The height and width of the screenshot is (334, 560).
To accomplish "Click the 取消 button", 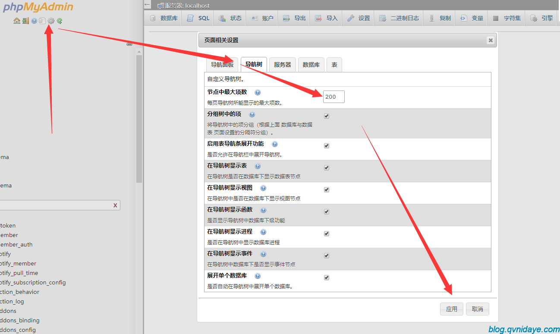I will [478, 309].
